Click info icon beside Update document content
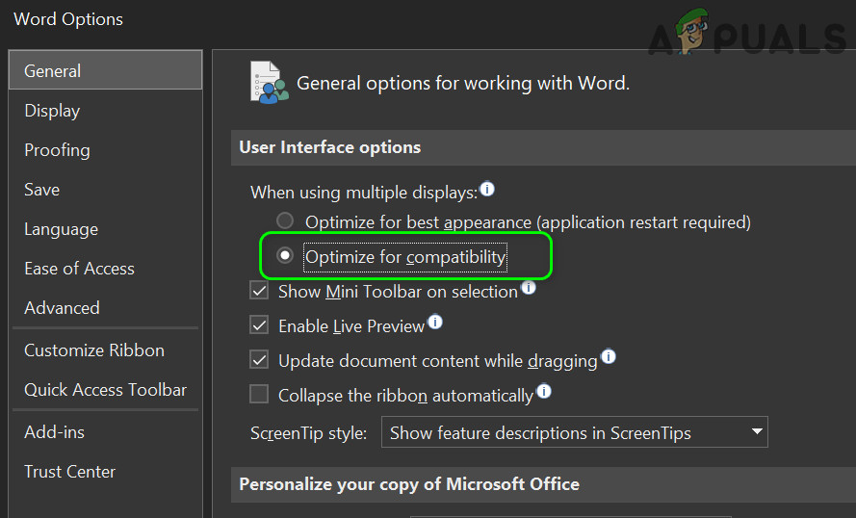 pyautogui.click(x=608, y=357)
